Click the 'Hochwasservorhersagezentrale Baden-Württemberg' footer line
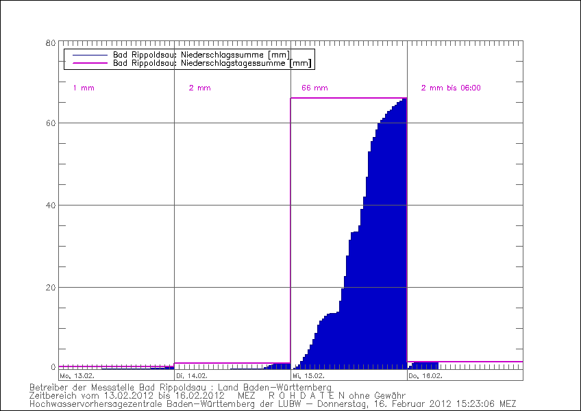Screen dimensions: 581x411 (273, 403)
